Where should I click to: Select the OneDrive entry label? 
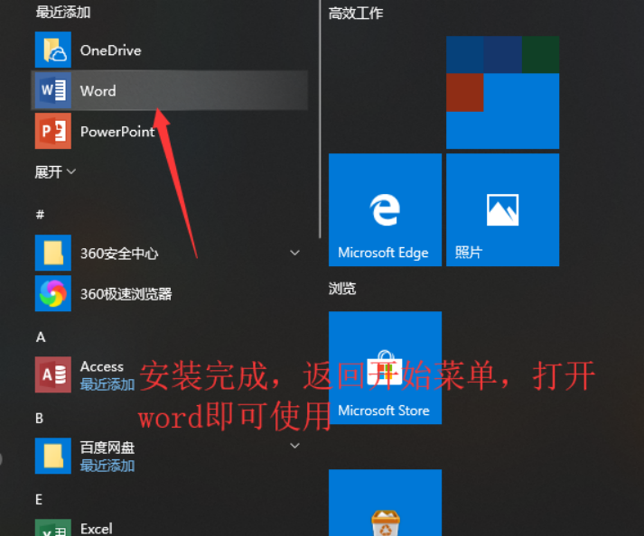(110, 51)
